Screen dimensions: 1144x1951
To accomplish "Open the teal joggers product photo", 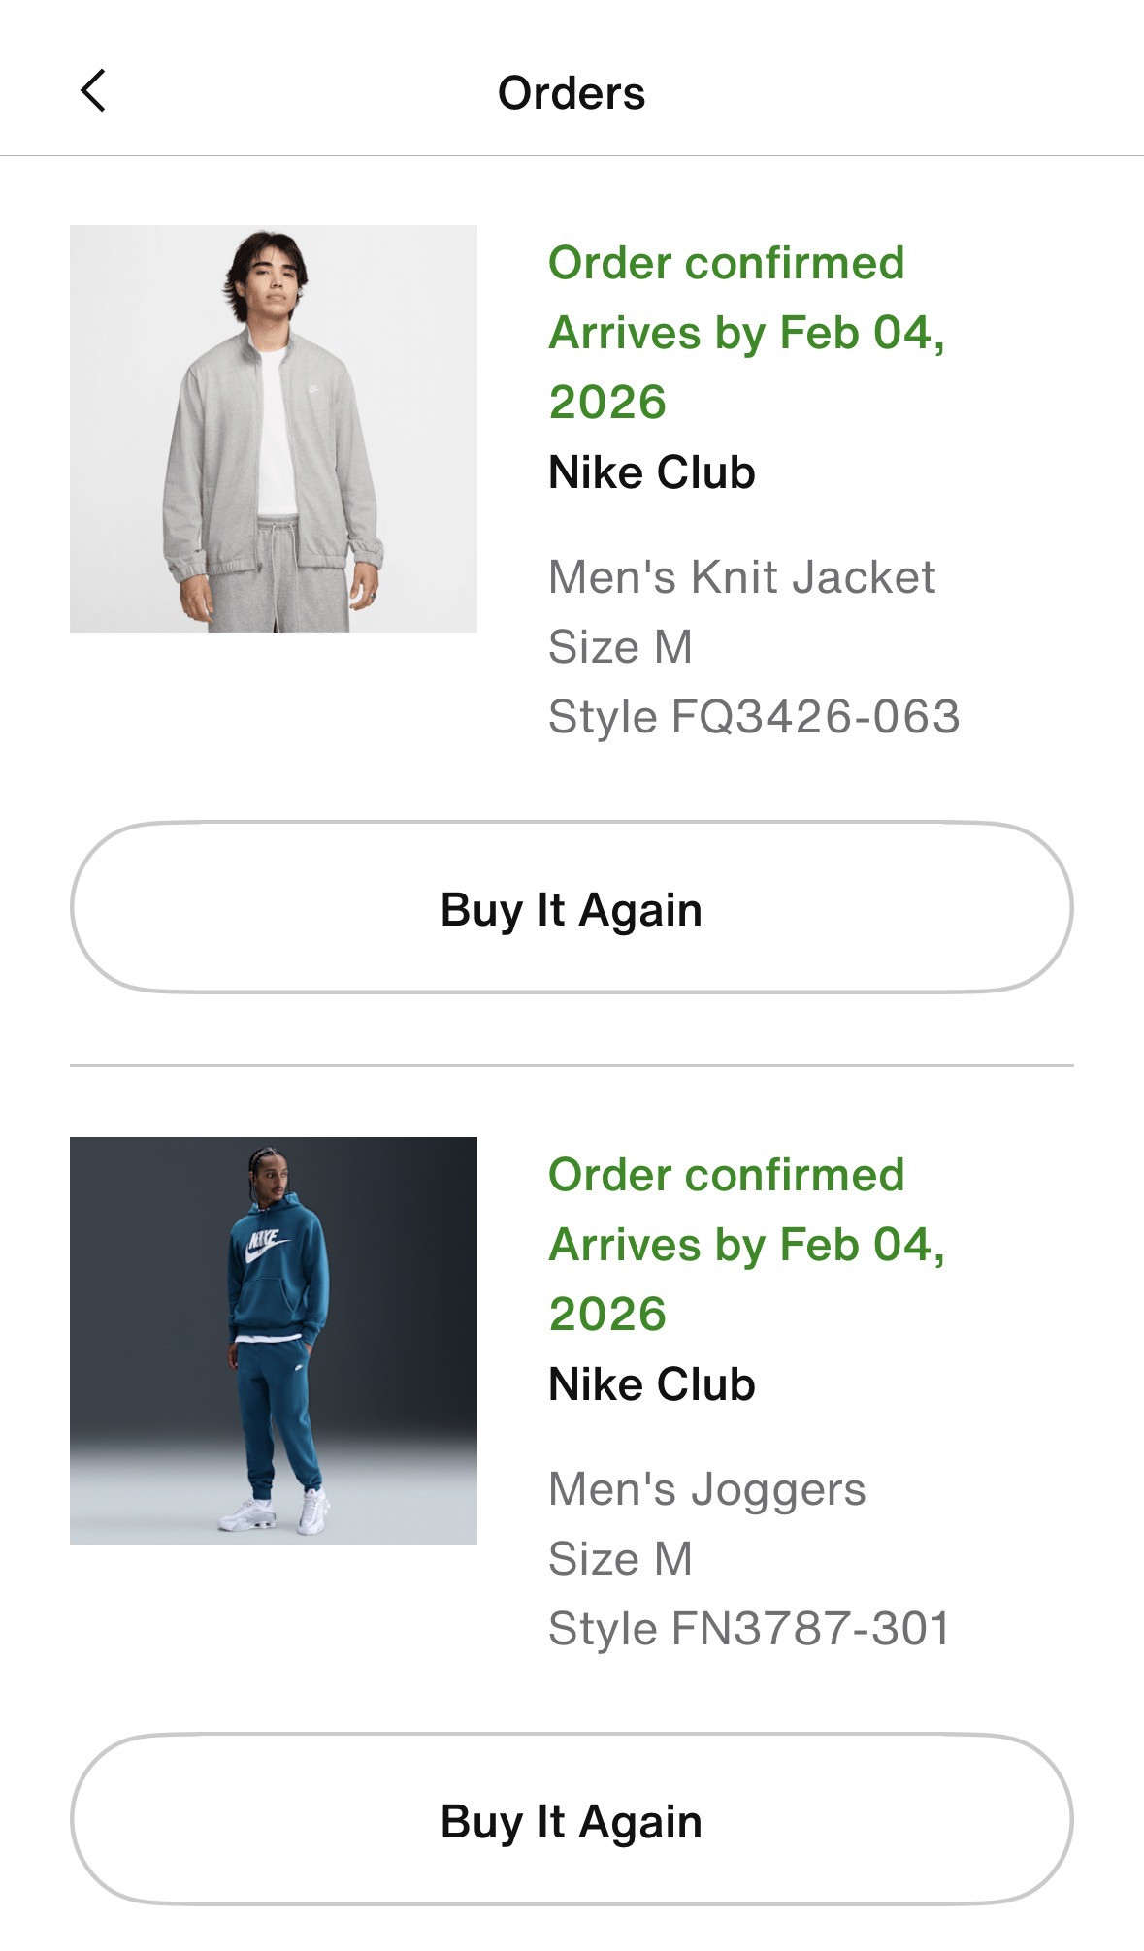I will (x=274, y=1340).
